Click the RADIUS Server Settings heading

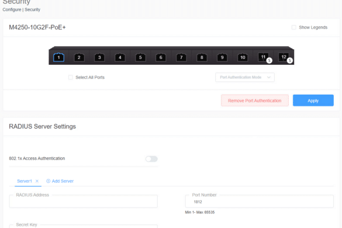pos(42,126)
